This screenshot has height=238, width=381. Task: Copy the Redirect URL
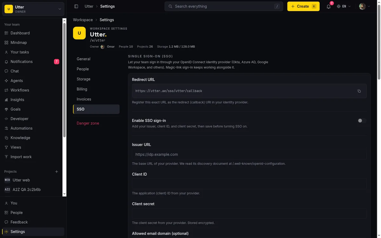click(359, 91)
